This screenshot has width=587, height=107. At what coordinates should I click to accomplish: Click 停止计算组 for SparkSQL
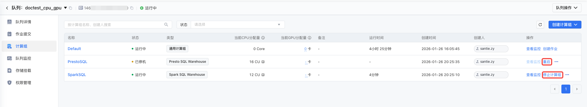tap(552, 75)
